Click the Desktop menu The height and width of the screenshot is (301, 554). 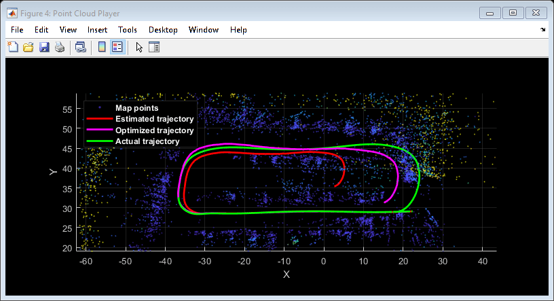(x=163, y=30)
